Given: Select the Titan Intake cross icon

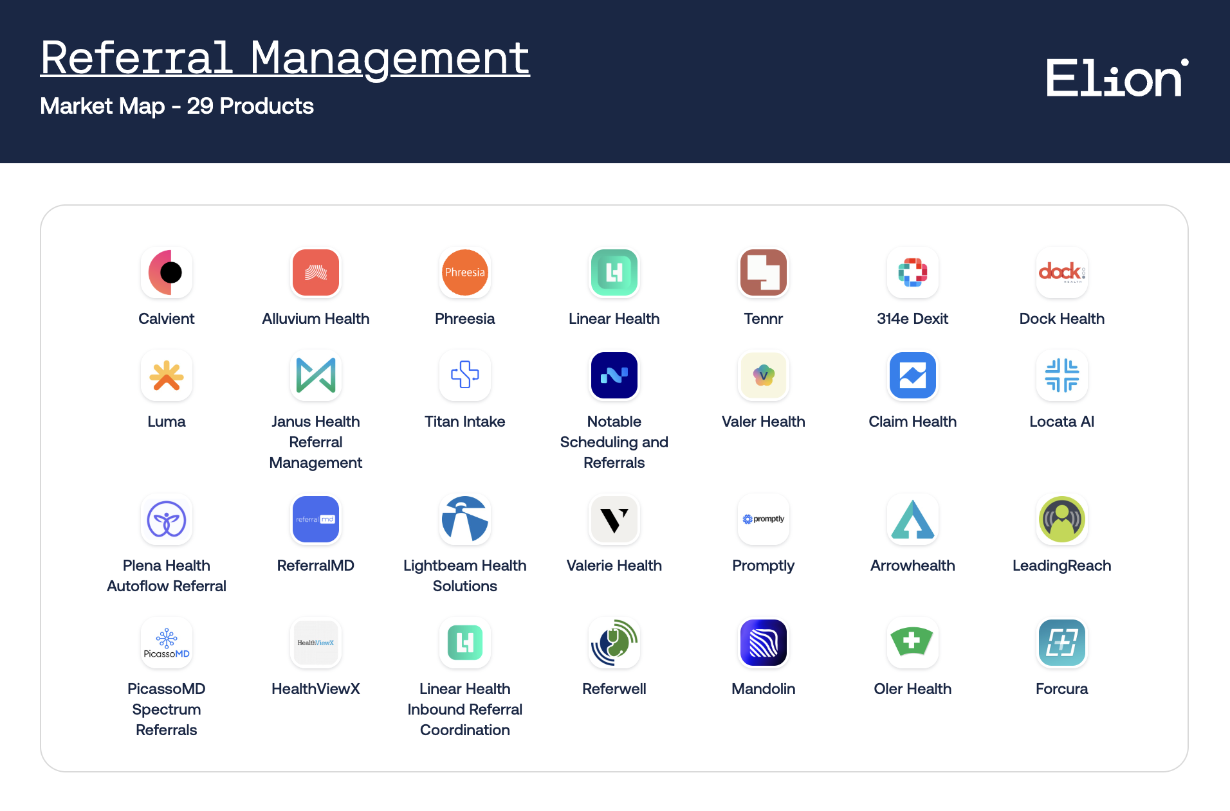Looking at the screenshot, I should pyautogui.click(x=465, y=375).
